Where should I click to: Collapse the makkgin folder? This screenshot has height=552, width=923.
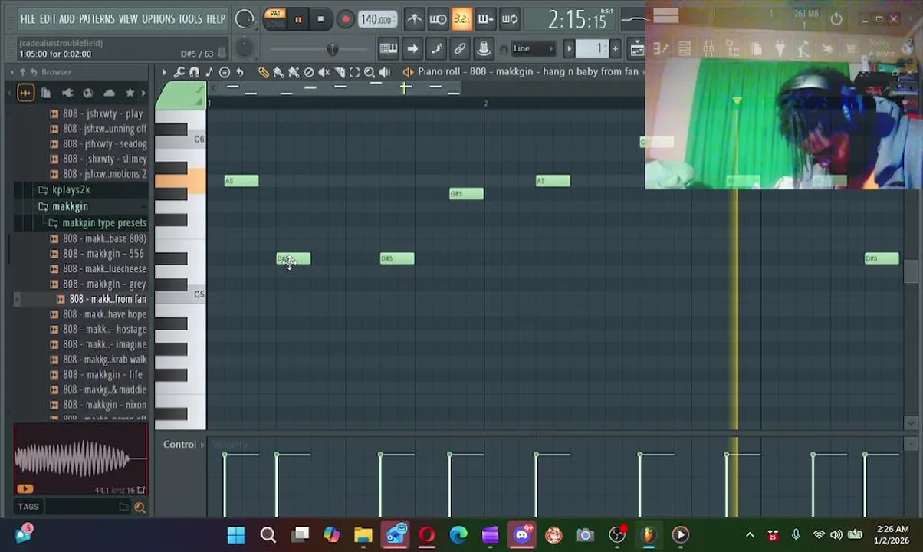[70, 206]
